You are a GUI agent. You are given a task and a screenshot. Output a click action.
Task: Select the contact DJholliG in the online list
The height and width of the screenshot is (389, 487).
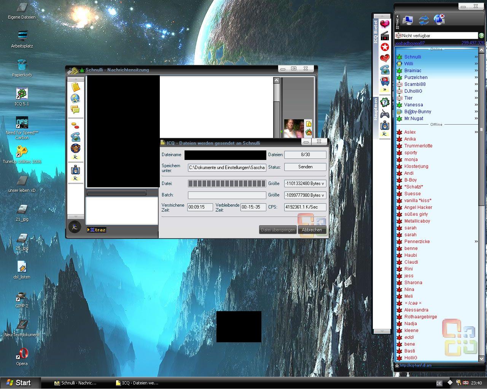tap(413, 91)
